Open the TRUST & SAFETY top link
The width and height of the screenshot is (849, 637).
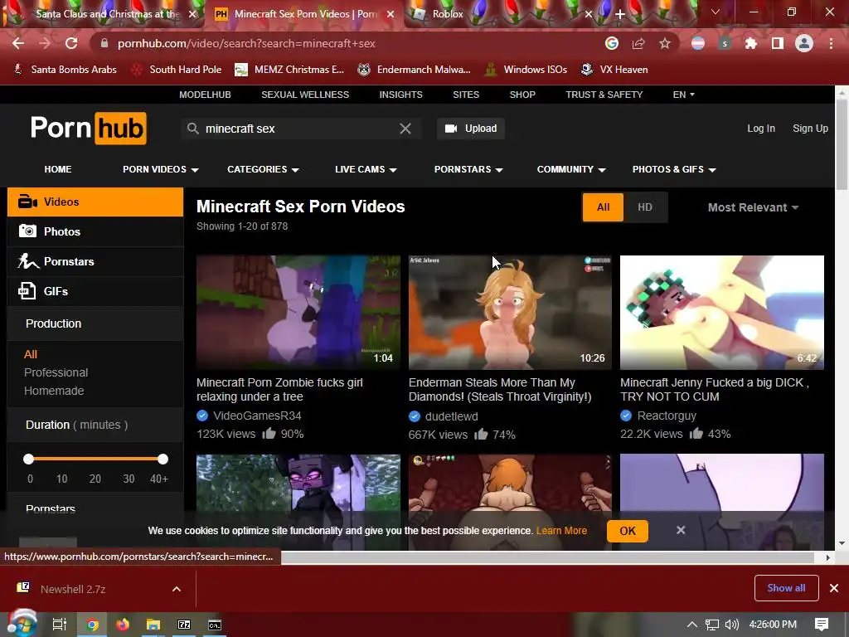(x=604, y=95)
